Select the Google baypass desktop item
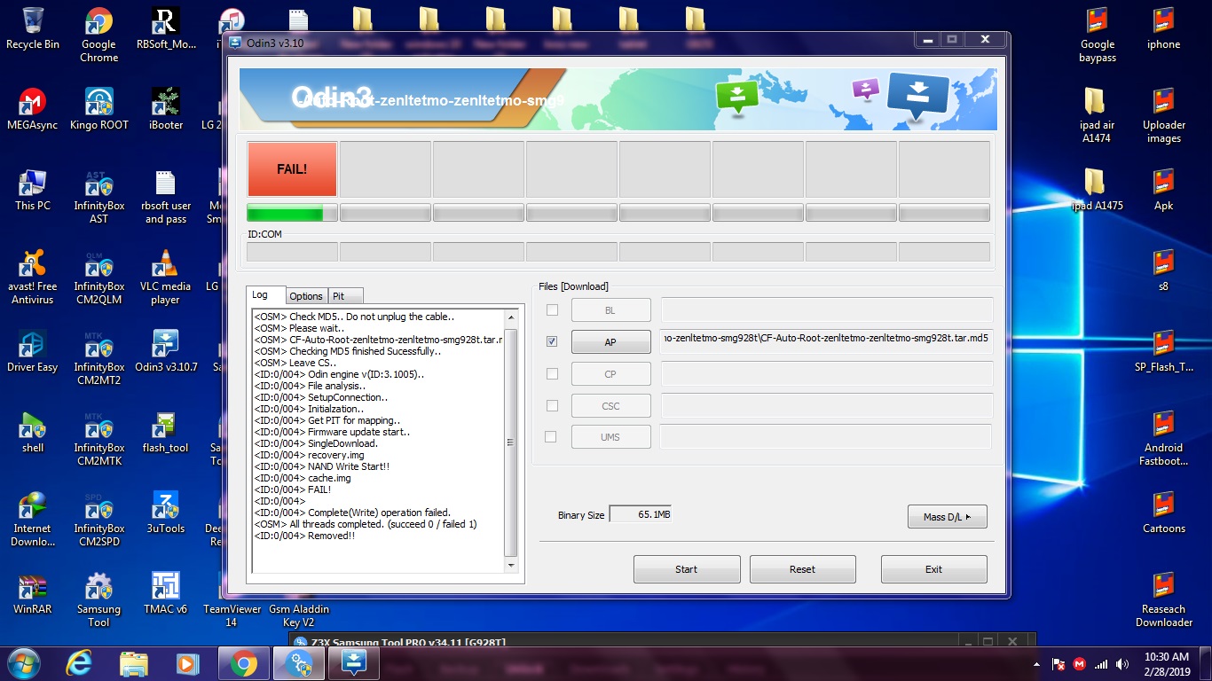Image resolution: width=1212 pixels, height=681 pixels. 1098,35
